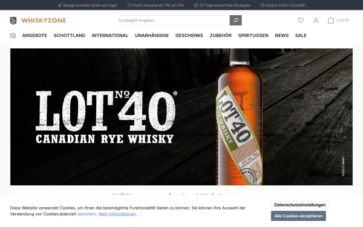Click the 30 Tage kostenfreie Rückgabe text
363x227 pixels.
click(x=225, y=5)
